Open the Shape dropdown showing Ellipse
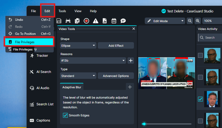 78,46
